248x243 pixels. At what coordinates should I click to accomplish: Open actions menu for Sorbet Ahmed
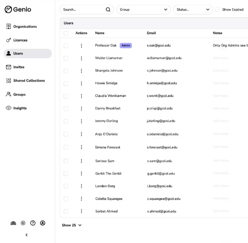81,211
